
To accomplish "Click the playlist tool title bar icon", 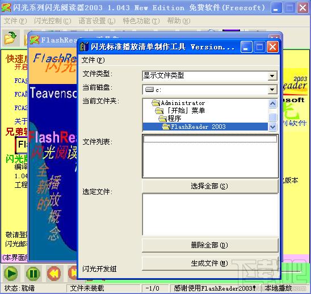I will tap(84, 47).
